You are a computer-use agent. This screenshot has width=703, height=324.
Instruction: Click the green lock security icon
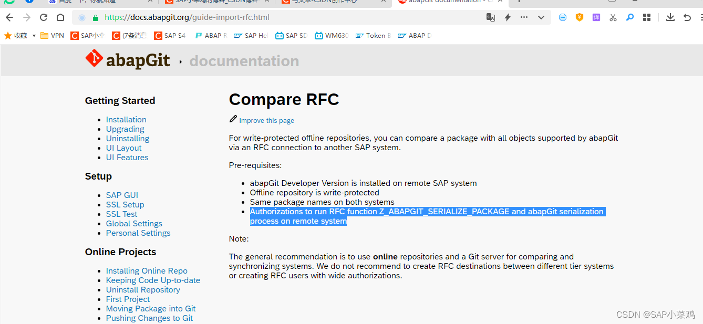coord(95,17)
